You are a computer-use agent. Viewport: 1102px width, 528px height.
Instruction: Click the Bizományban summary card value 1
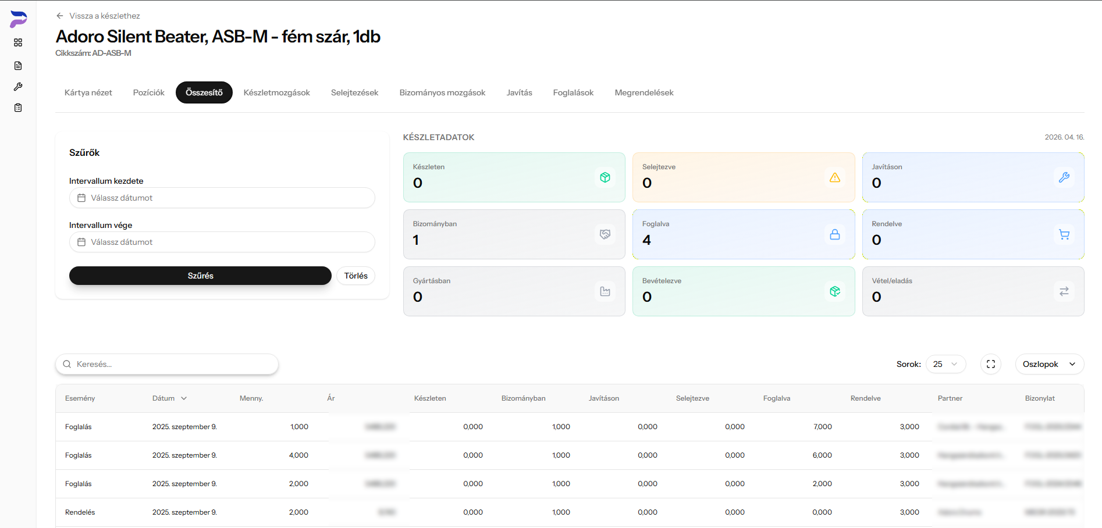(415, 240)
